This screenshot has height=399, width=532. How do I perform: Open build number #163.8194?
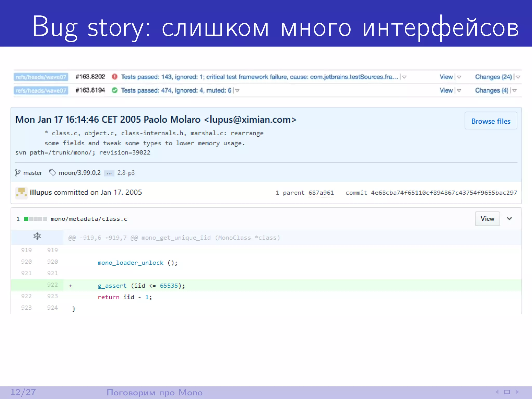(90, 90)
